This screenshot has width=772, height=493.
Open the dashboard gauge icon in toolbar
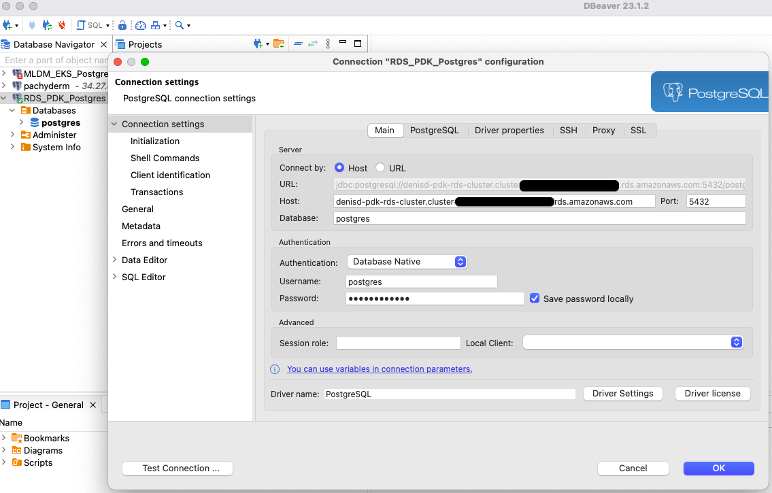pyautogui.click(x=140, y=25)
